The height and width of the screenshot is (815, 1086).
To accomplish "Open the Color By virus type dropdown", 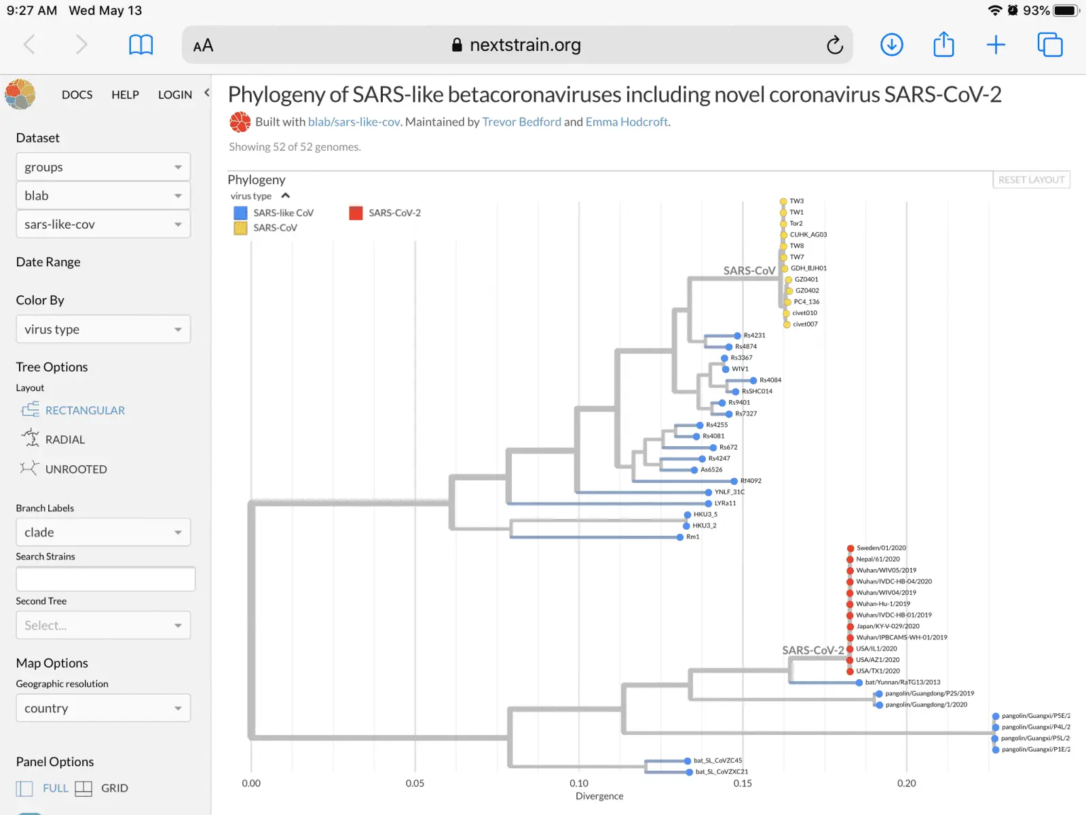I will click(103, 329).
